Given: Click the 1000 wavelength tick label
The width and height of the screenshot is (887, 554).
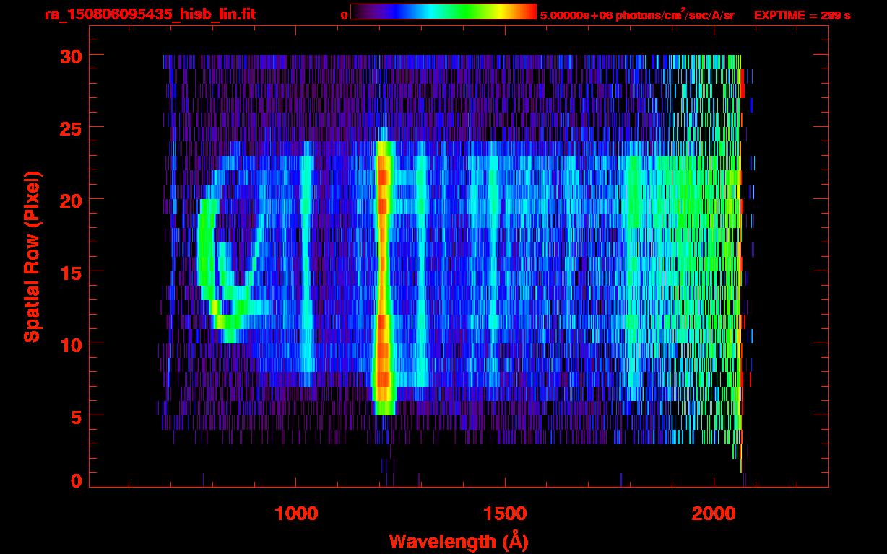Looking at the screenshot, I should coord(297,514).
